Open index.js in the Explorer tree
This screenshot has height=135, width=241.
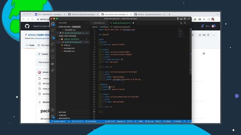coord(73,45)
